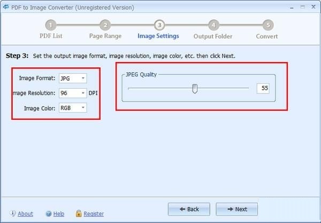
Task: Open the Help link
Action: pyautogui.click(x=59, y=214)
